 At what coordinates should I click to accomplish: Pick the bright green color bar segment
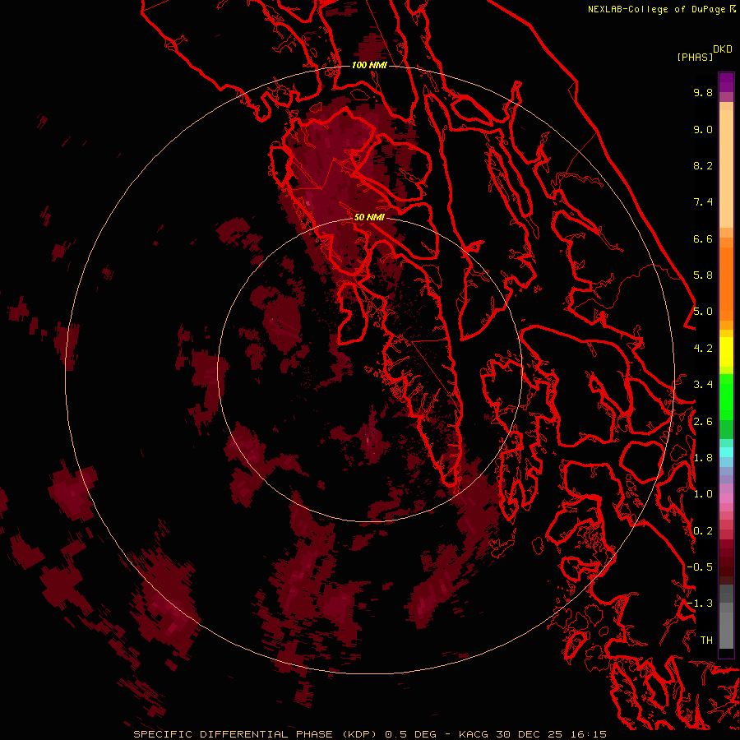point(726,396)
